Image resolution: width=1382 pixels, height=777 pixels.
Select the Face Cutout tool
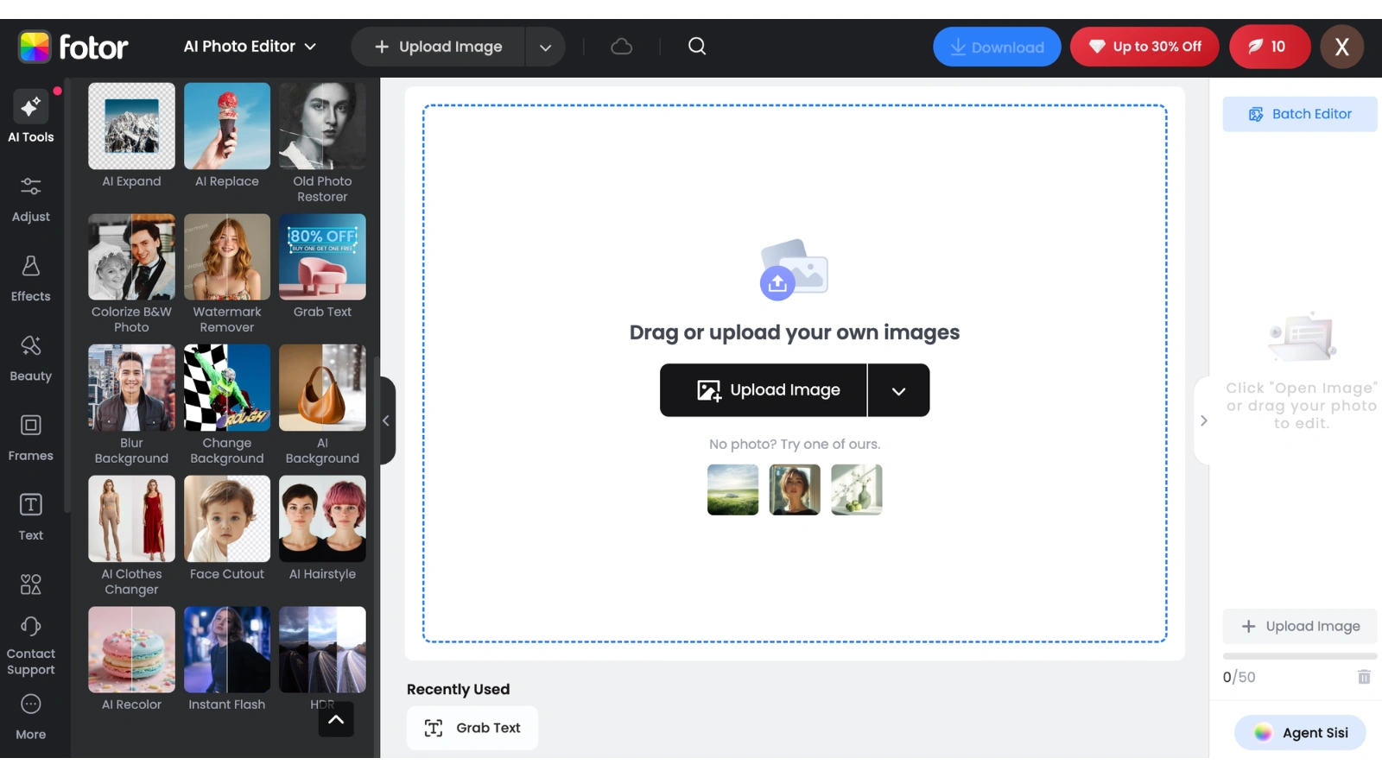tap(227, 528)
